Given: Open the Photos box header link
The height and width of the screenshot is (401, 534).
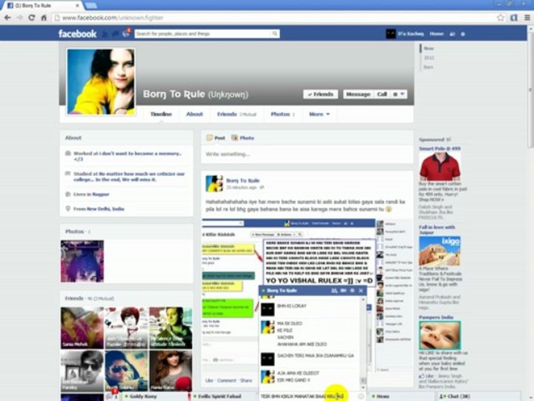Looking at the screenshot, I should pyautogui.click(x=75, y=231).
